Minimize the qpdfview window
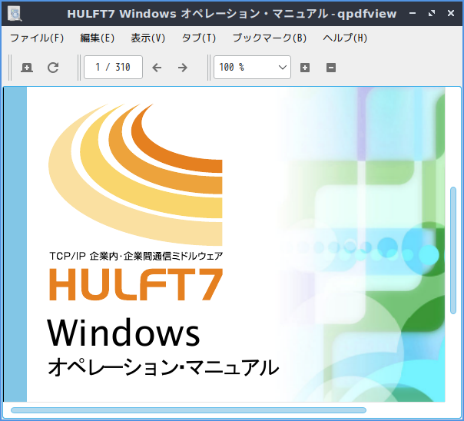The image size is (464, 421). pos(413,13)
